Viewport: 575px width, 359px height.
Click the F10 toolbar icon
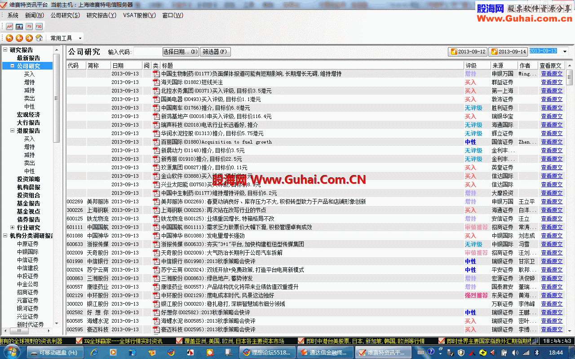[x=39, y=26]
